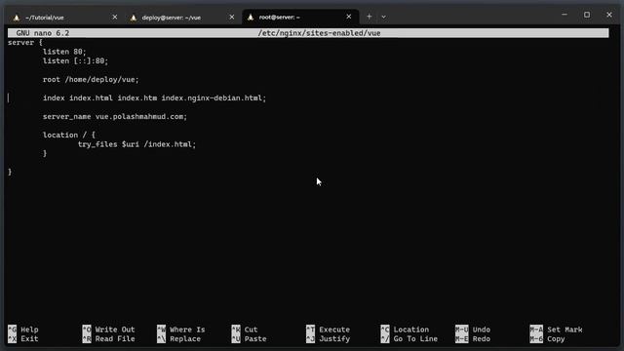The height and width of the screenshot is (351, 624).
Task: Click the ^\ Replace shortcut
Action: coord(178,338)
